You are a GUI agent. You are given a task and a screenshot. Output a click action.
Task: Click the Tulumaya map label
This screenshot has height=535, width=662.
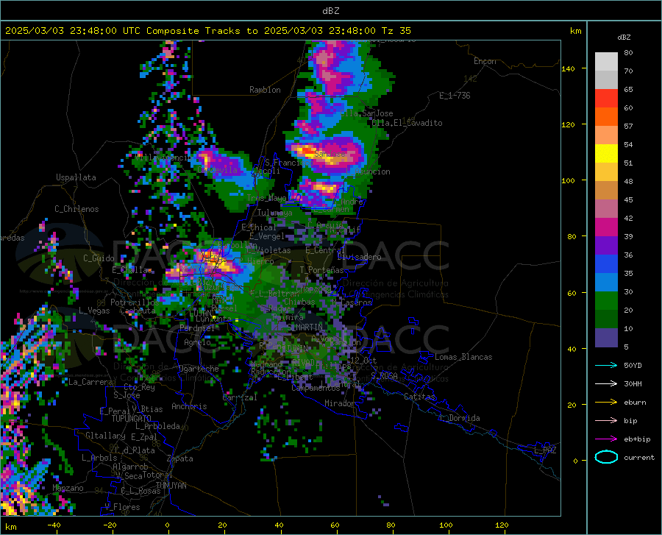coord(275,213)
